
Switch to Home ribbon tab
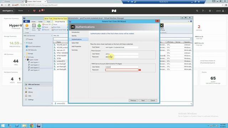click(x=33, y=22)
